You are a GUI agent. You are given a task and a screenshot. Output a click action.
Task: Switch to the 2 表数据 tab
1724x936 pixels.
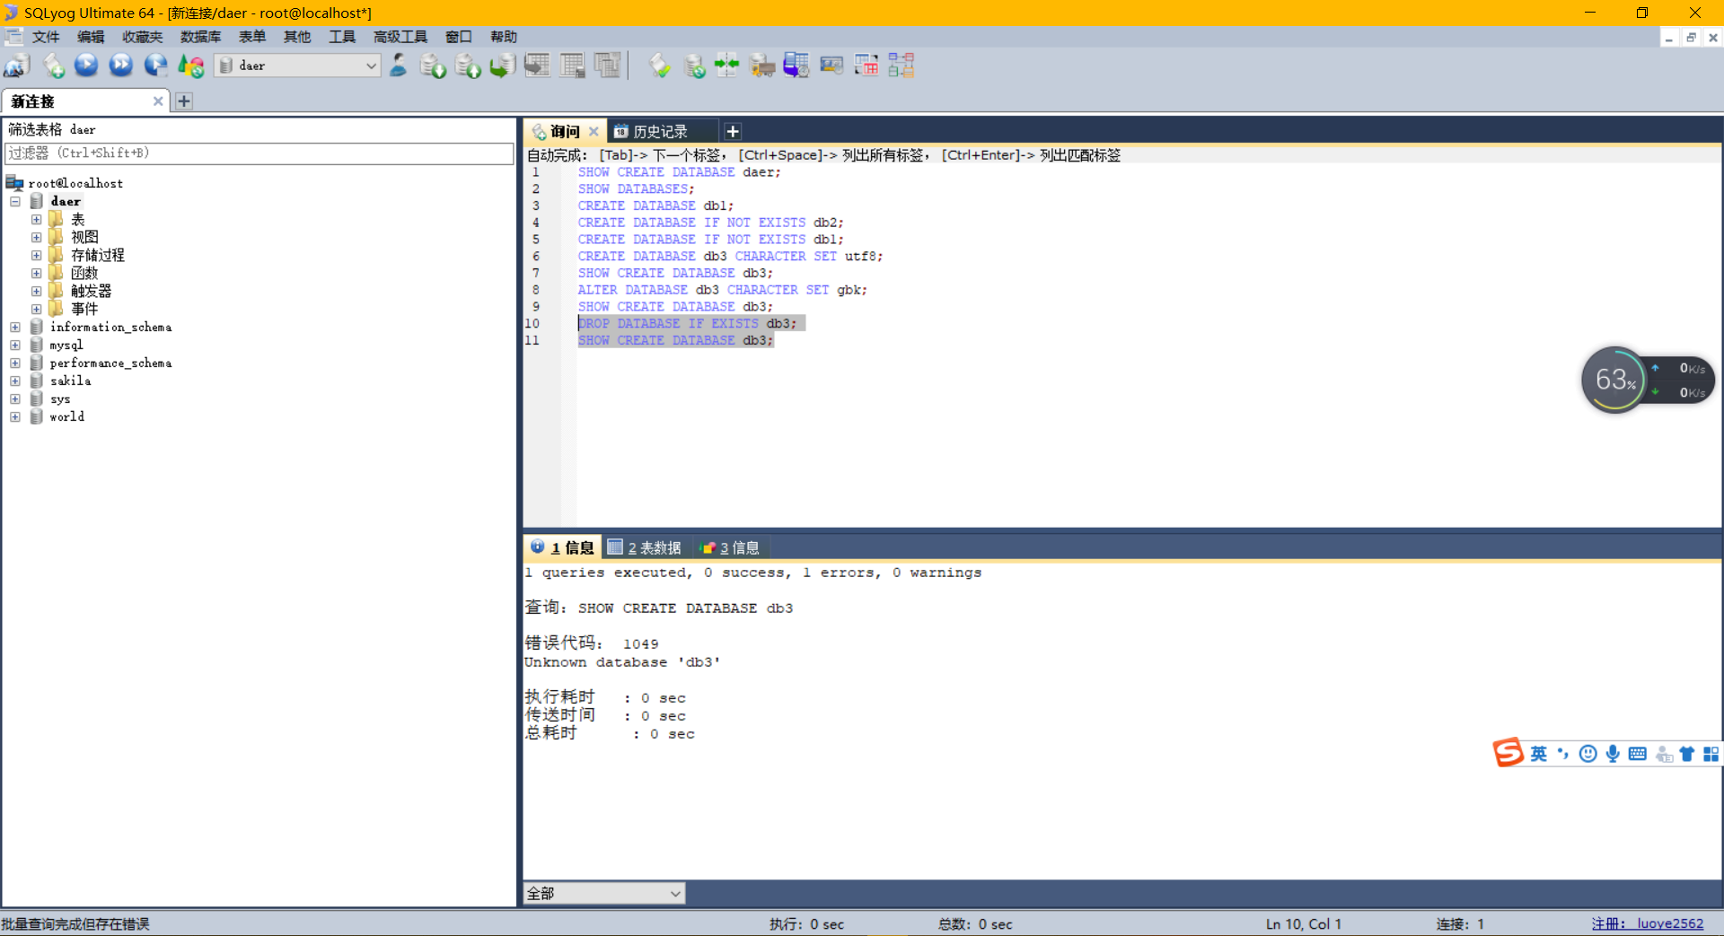point(645,547)
